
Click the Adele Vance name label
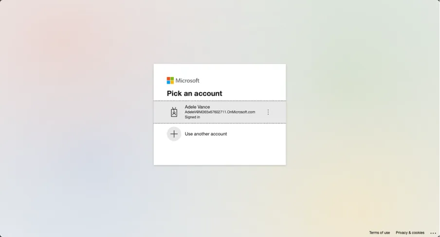coord(197,107)
